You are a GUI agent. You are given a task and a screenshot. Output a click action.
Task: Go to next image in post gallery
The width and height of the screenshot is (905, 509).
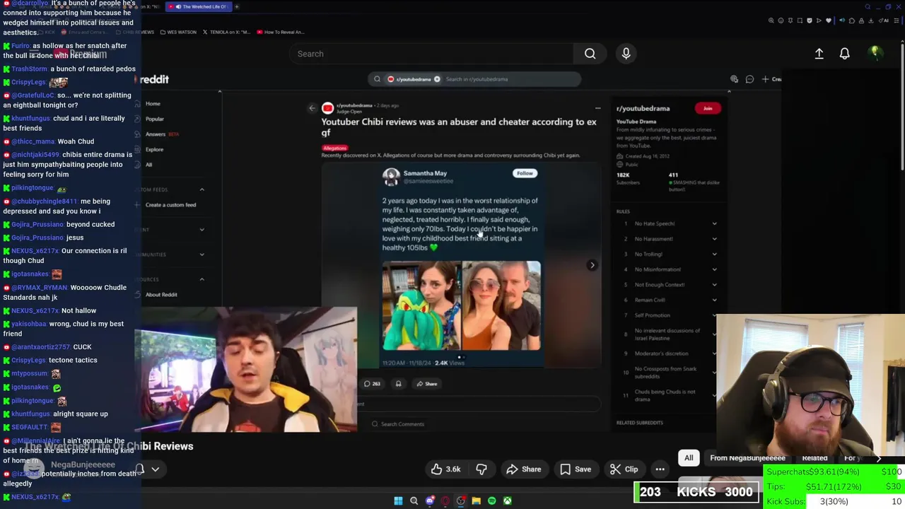coord(592,265)
